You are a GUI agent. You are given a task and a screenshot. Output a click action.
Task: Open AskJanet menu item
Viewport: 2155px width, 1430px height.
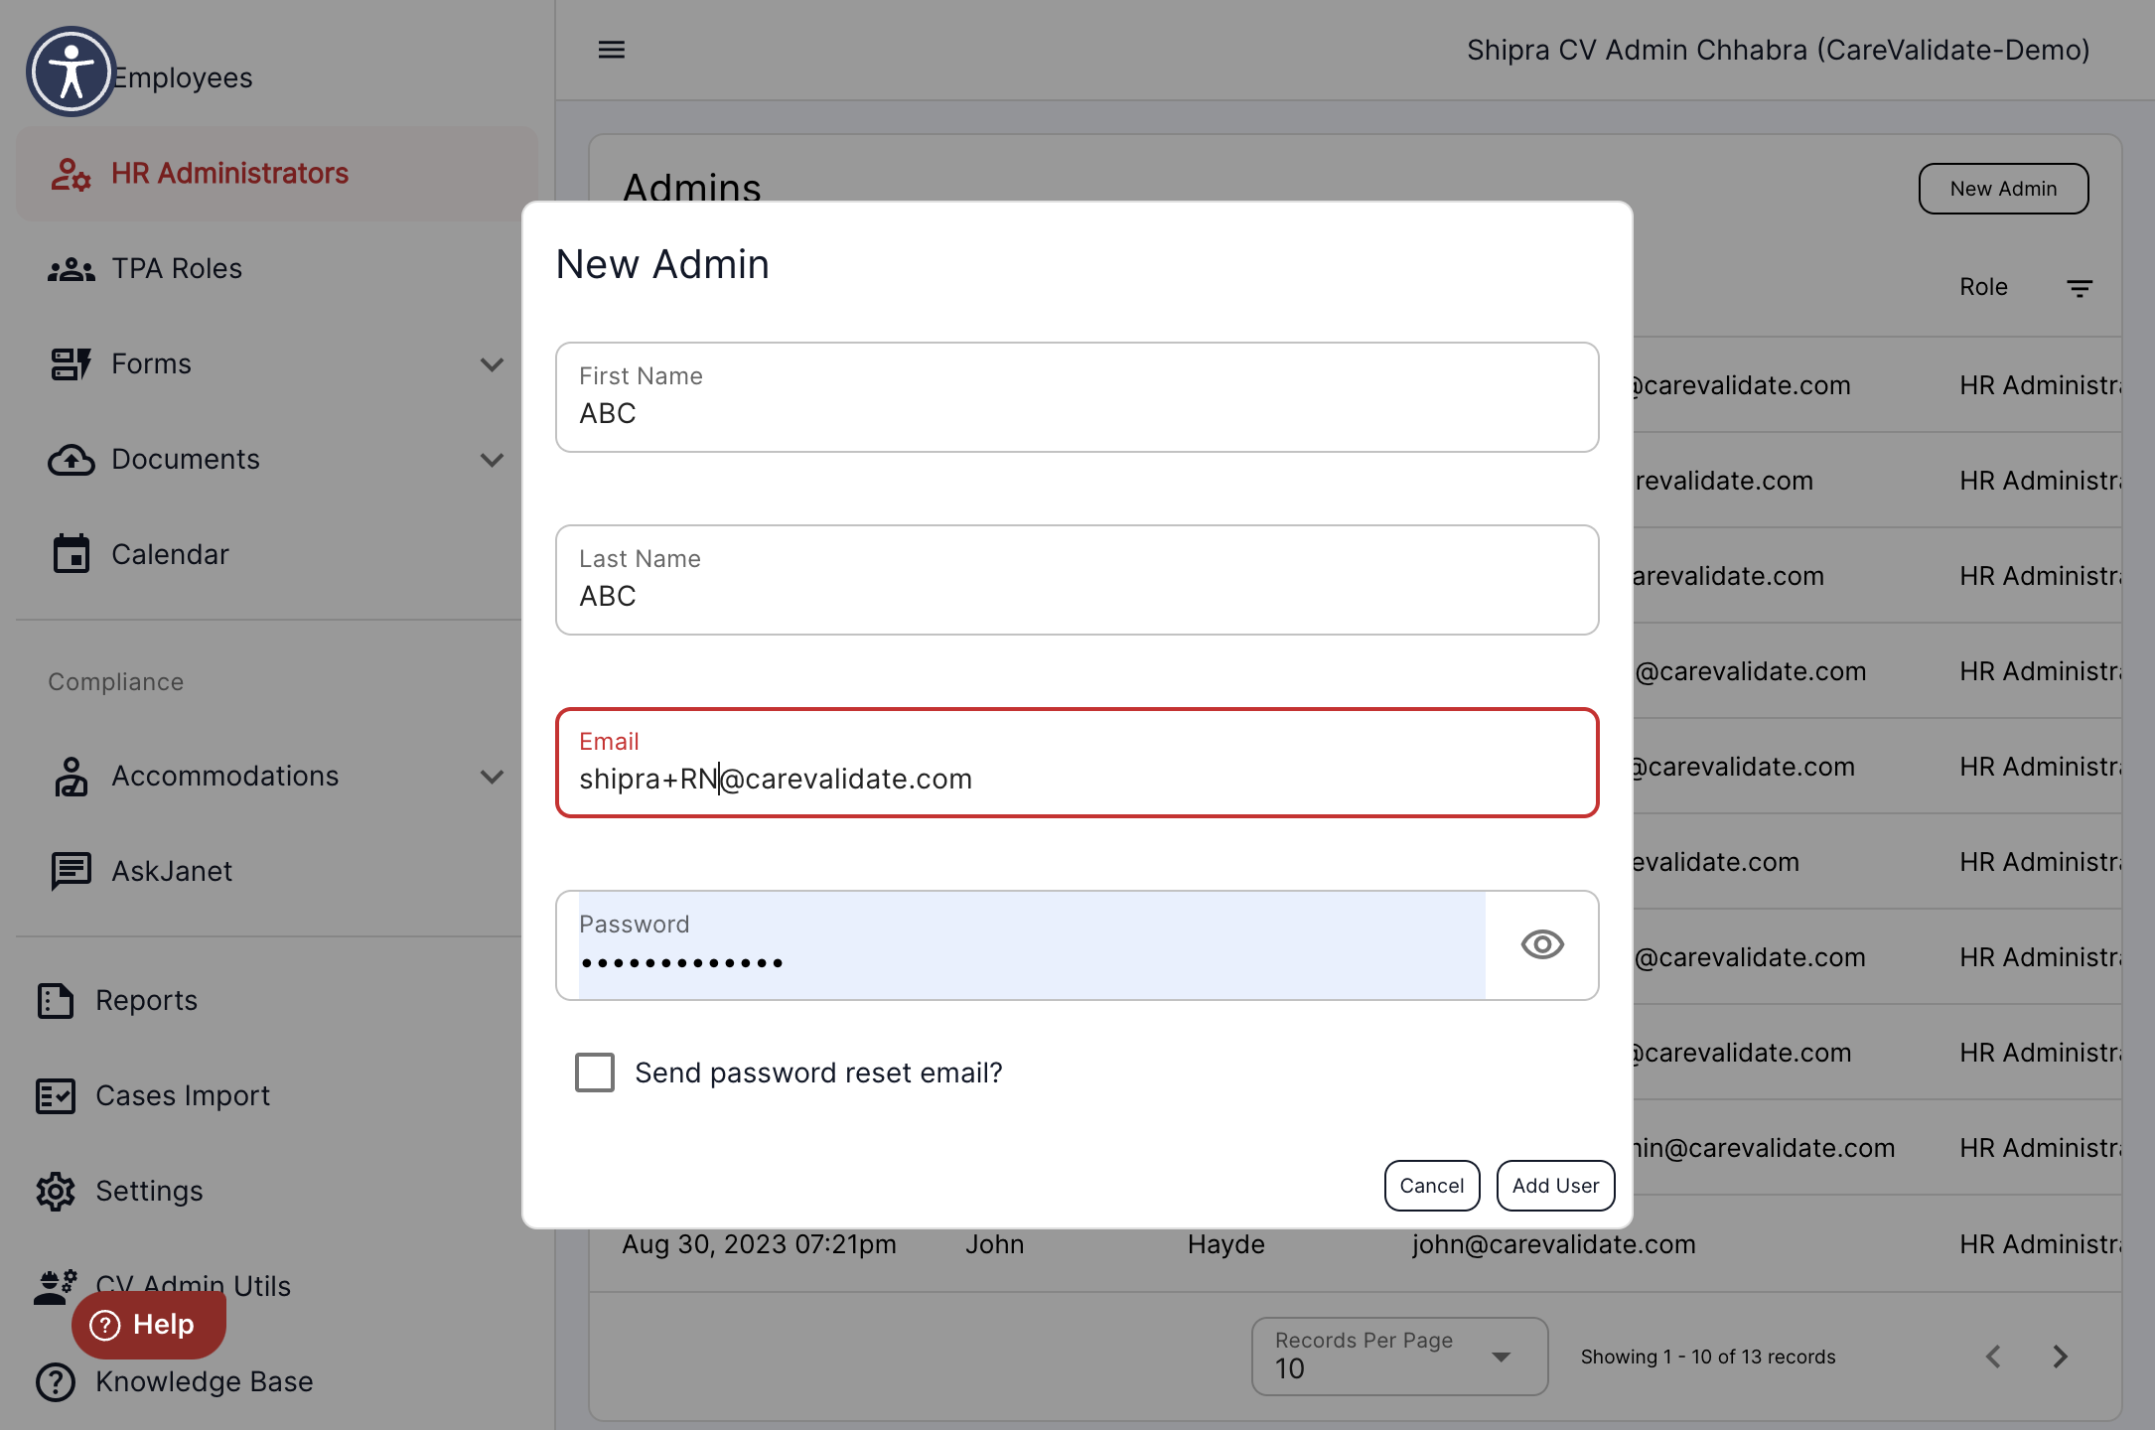[277, 872]
